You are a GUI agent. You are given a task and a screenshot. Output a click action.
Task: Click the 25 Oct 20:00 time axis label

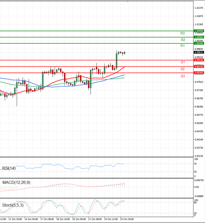(x=126, y=219)
